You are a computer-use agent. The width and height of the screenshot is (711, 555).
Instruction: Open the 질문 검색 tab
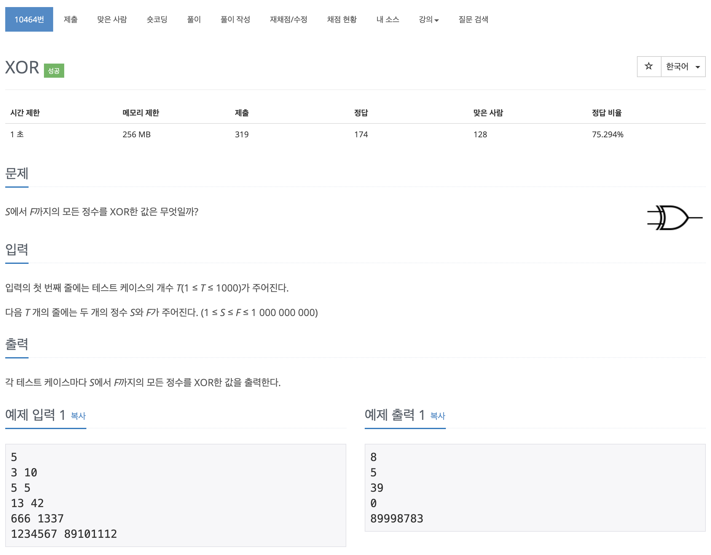[473, 20]
